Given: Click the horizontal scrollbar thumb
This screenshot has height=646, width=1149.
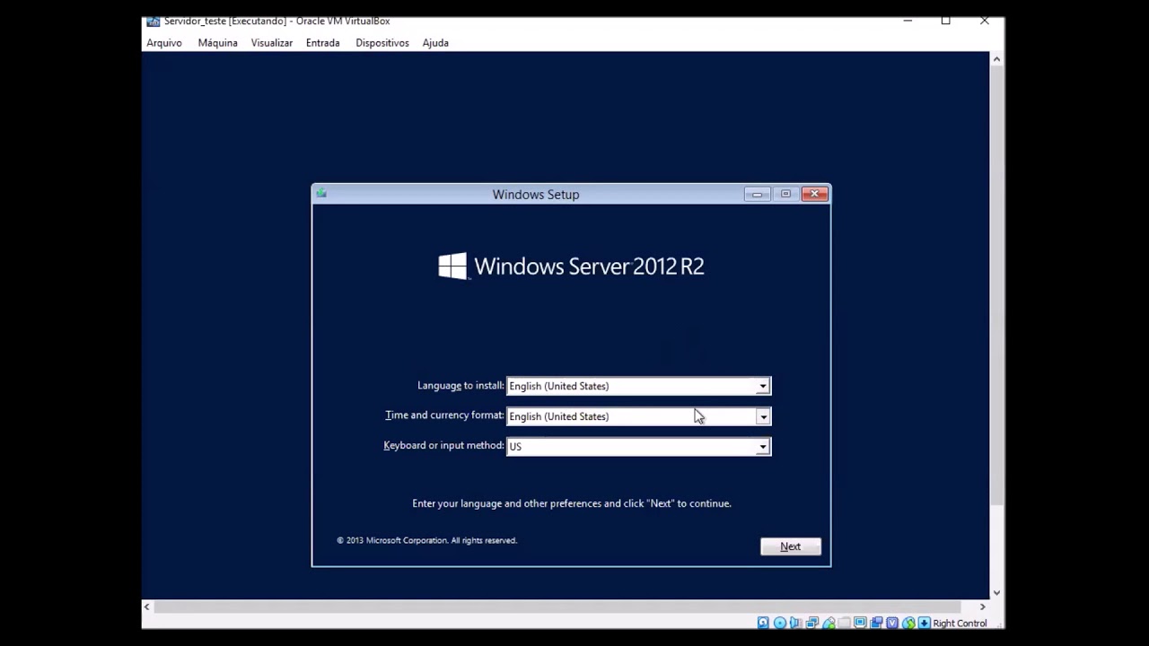Looking at the screenshot, I should pyautogui.click(x=557, y=607).
